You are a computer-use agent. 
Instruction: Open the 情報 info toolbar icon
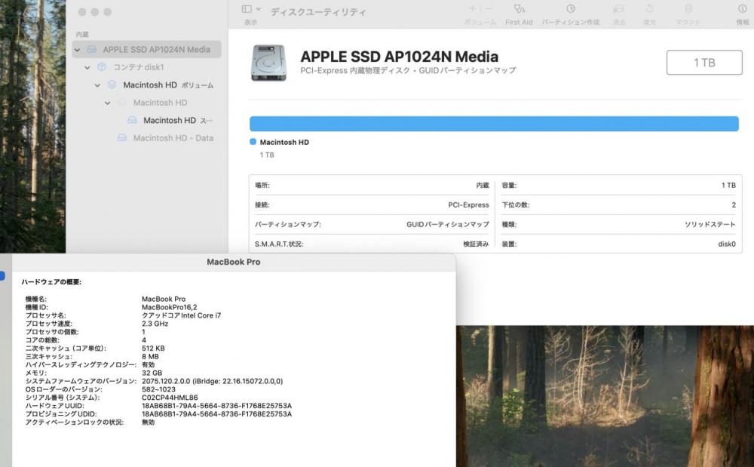click(x=743, y=9)
